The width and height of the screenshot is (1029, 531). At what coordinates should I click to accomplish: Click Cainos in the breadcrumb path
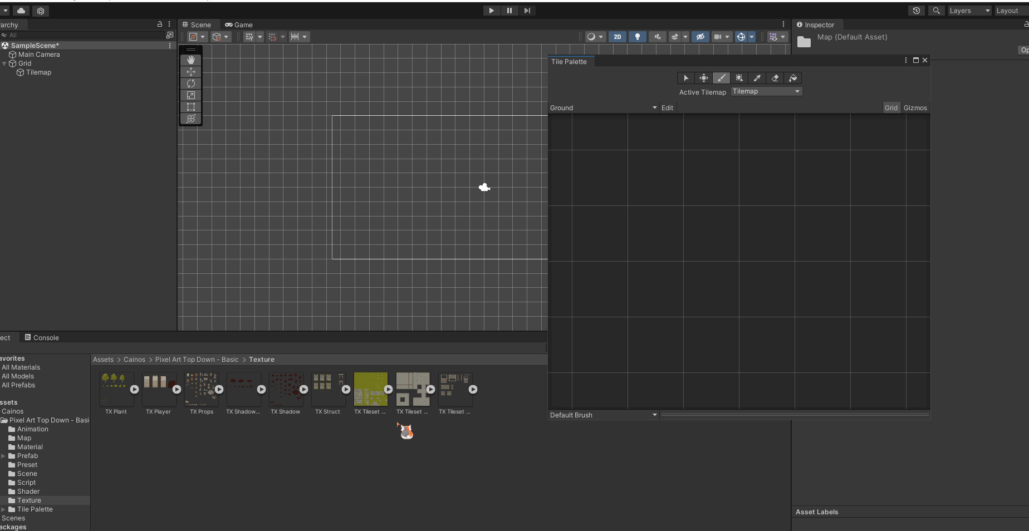point(134,360)
